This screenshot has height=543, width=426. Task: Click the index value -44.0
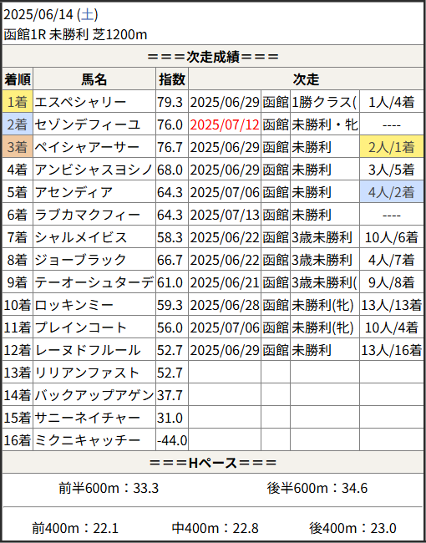[172, 440]
